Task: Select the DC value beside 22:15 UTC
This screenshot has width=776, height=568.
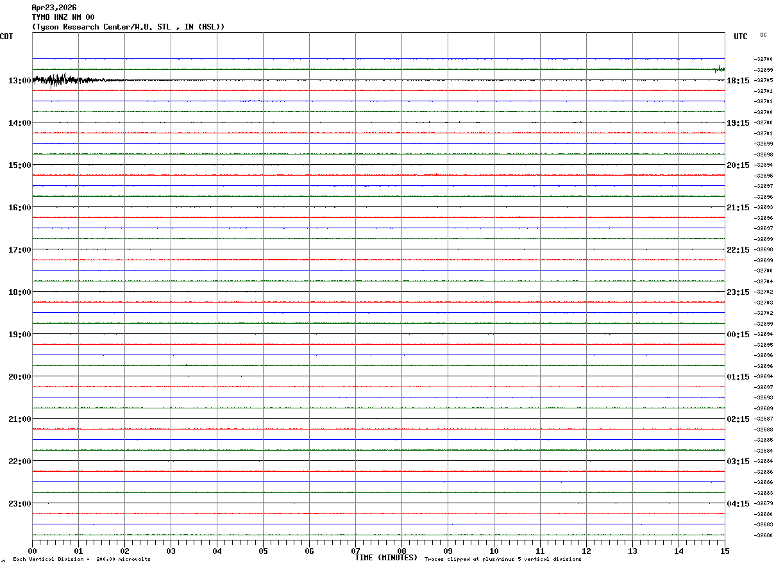Action: pyautogui.click(x=764, y=249)
